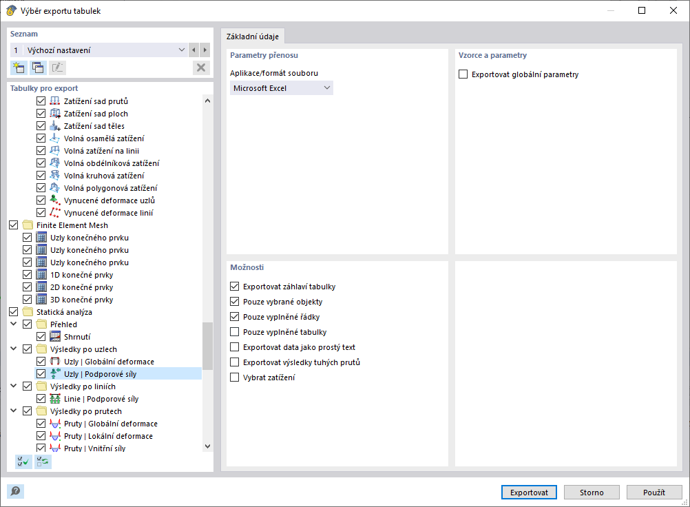This screenshot has height=507, width=690.
Task: Click the Použít button
Action: [654, 493]
